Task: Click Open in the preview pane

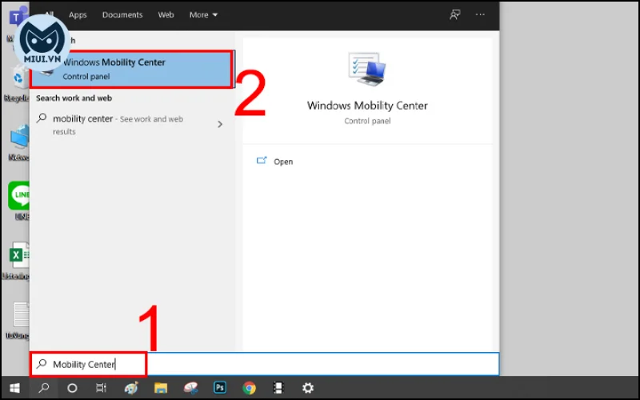Action: point(283,162)
